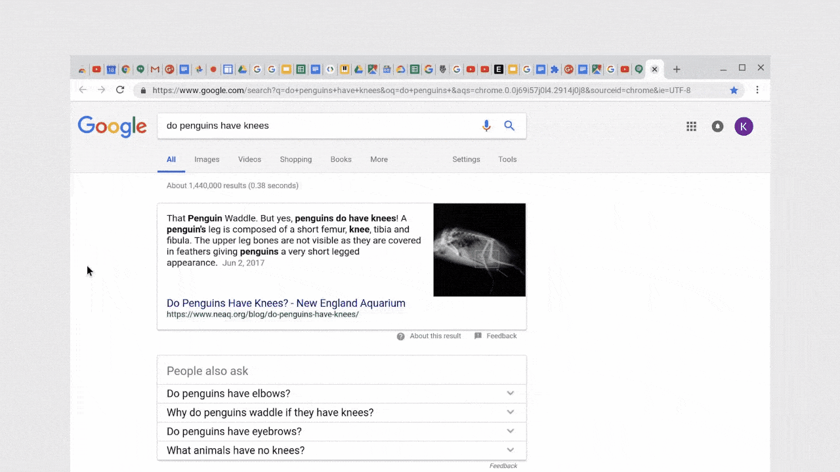The image size is (840, 472).
Task: Click the neaq.org URL under the result title
Action: point(262,315)
